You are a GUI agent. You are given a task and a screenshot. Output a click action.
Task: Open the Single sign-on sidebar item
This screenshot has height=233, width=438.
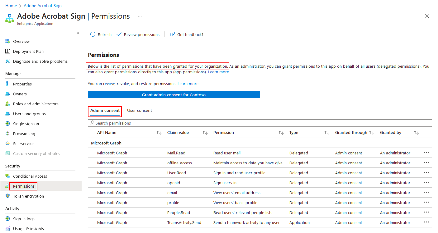click(26, 124)
